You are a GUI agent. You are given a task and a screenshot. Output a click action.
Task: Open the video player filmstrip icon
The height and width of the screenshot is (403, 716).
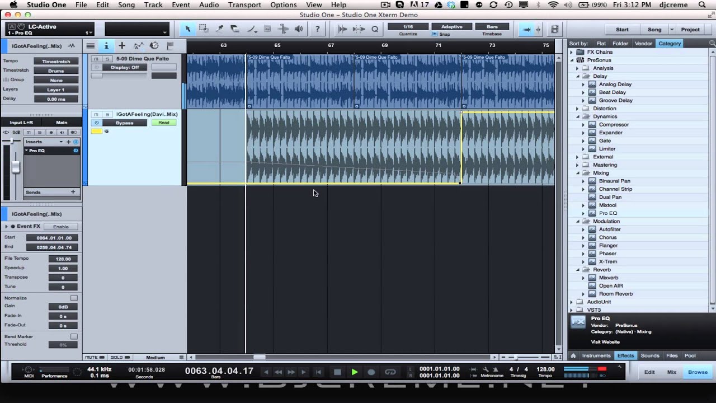(555, 29)
